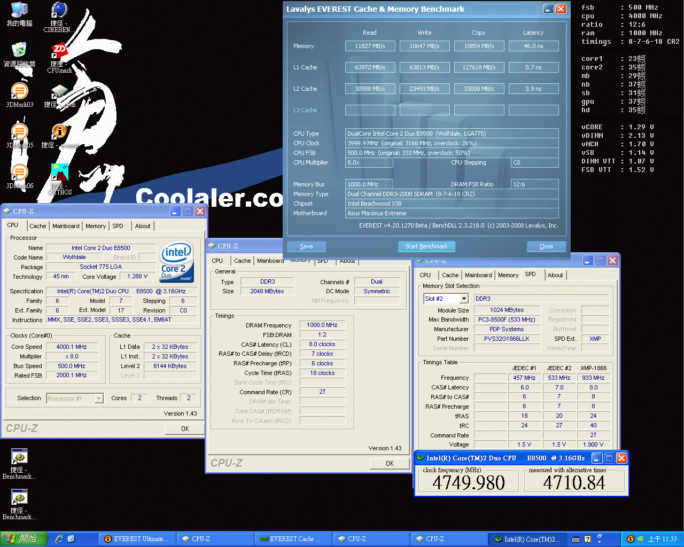Open the Mainboard tab in left CPU-Z window
Screen dimensions: 684x547
(66, 226)
